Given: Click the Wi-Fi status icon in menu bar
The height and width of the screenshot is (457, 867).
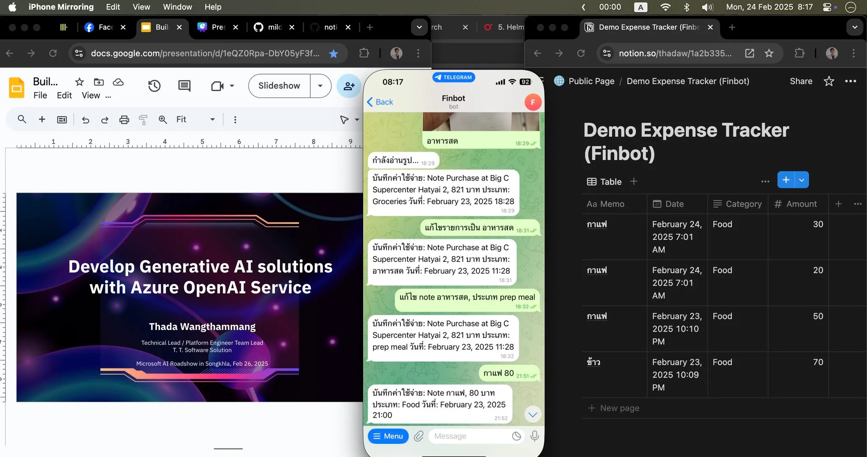Looking at the screenshot, I should tap(665, 7).
